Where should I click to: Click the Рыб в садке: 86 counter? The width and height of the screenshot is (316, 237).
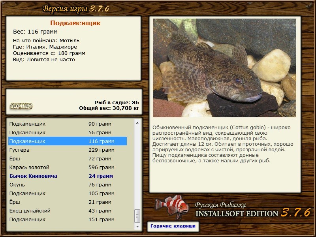click(x=117, y=102)
